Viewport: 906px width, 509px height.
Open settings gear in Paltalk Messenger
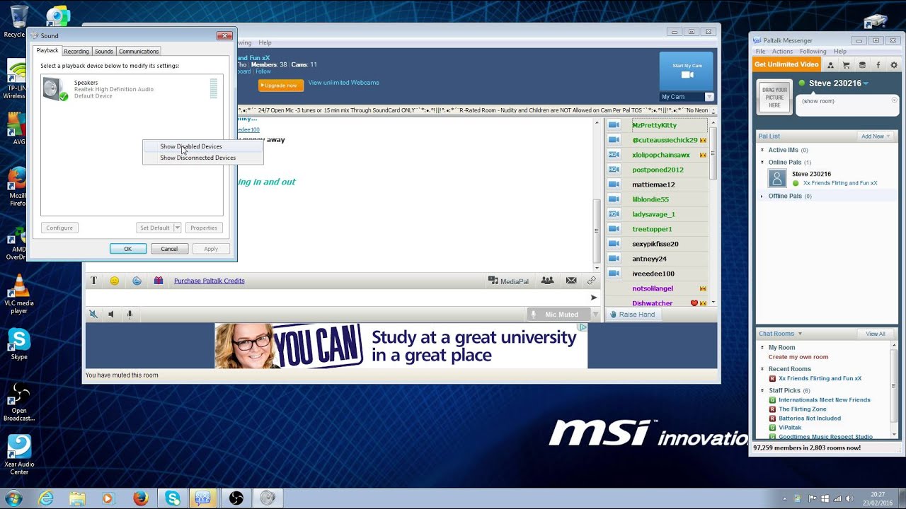[893, 64]
